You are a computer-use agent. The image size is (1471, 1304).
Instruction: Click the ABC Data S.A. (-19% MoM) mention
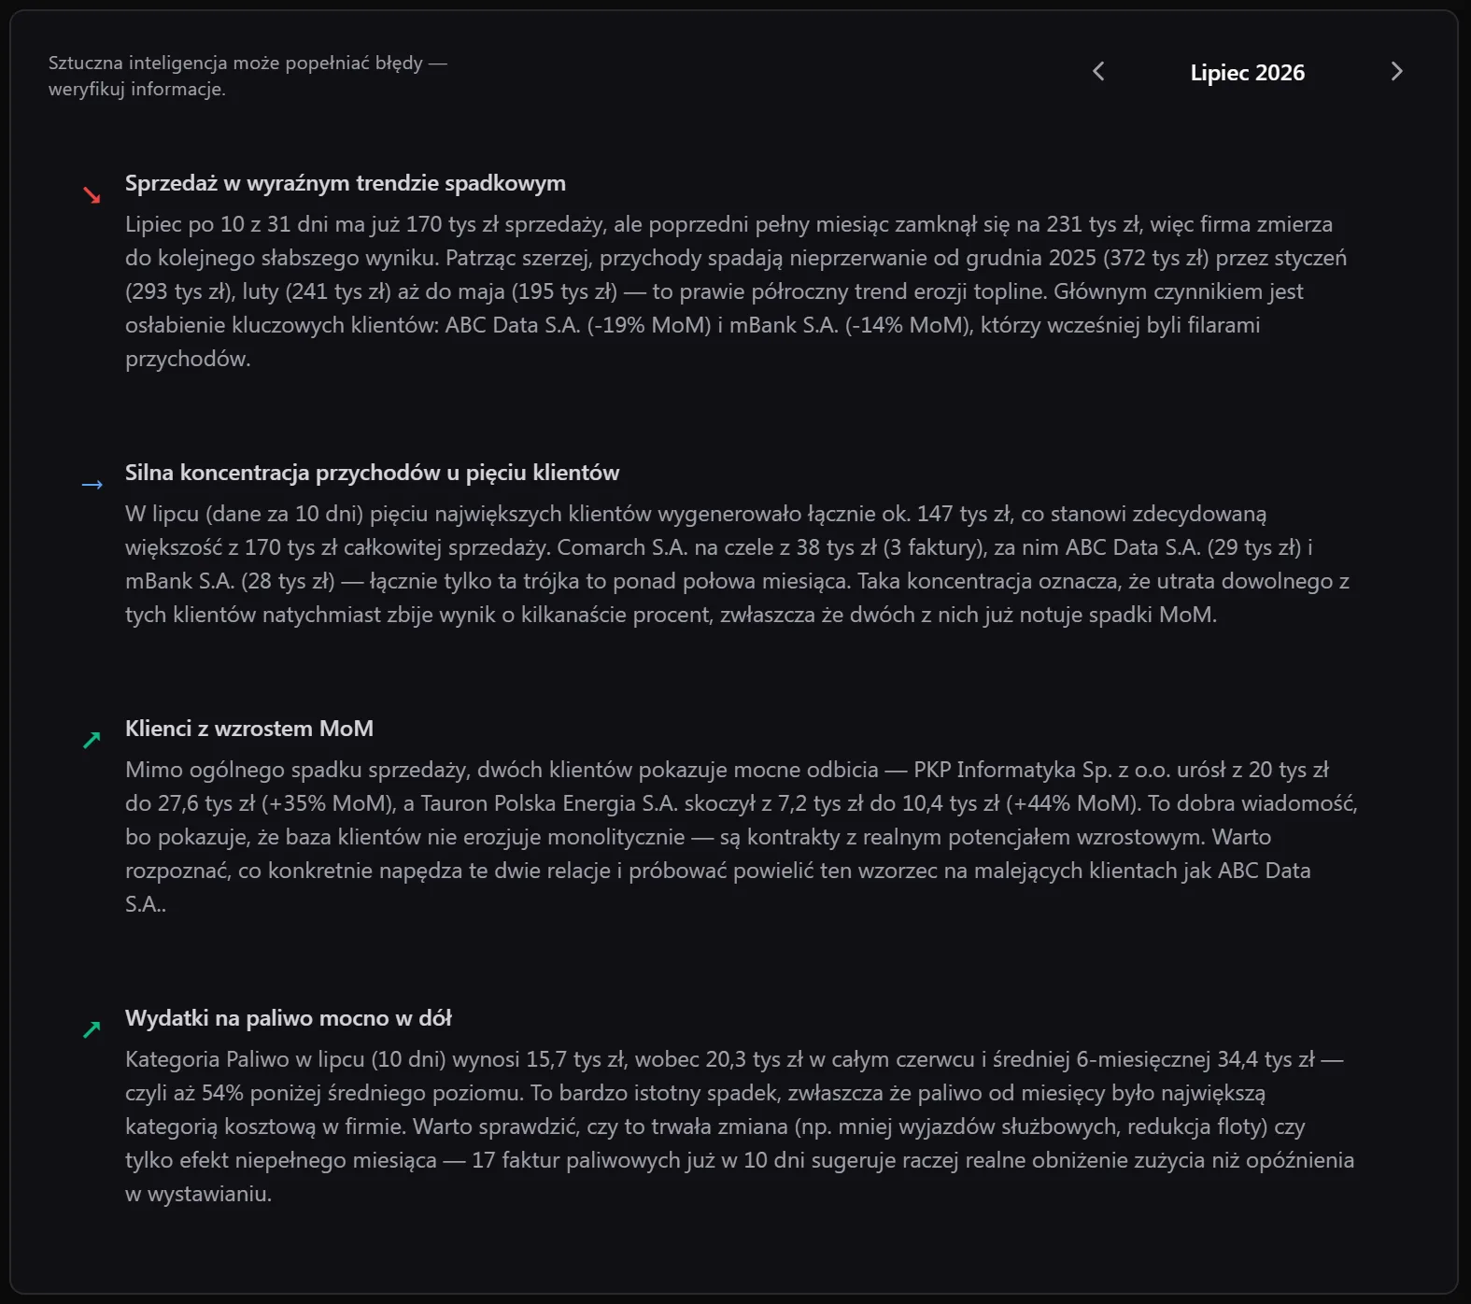coord(578,325)
